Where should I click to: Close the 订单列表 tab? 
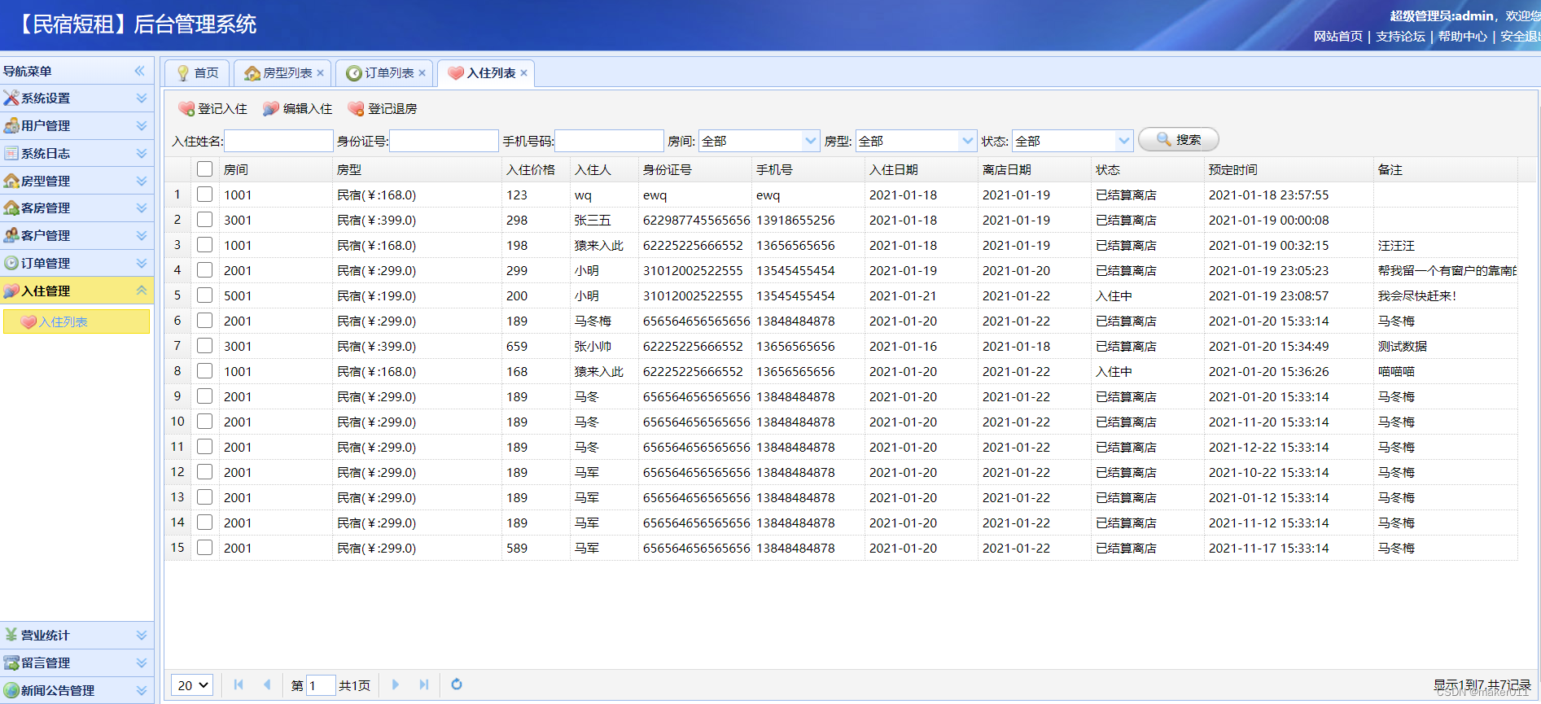pos(422,73)
